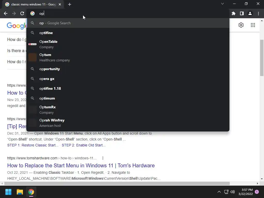Click the OpenTable company logo suggestion
Viewport: 264px width, 198px height.
(x=32, y=44)
